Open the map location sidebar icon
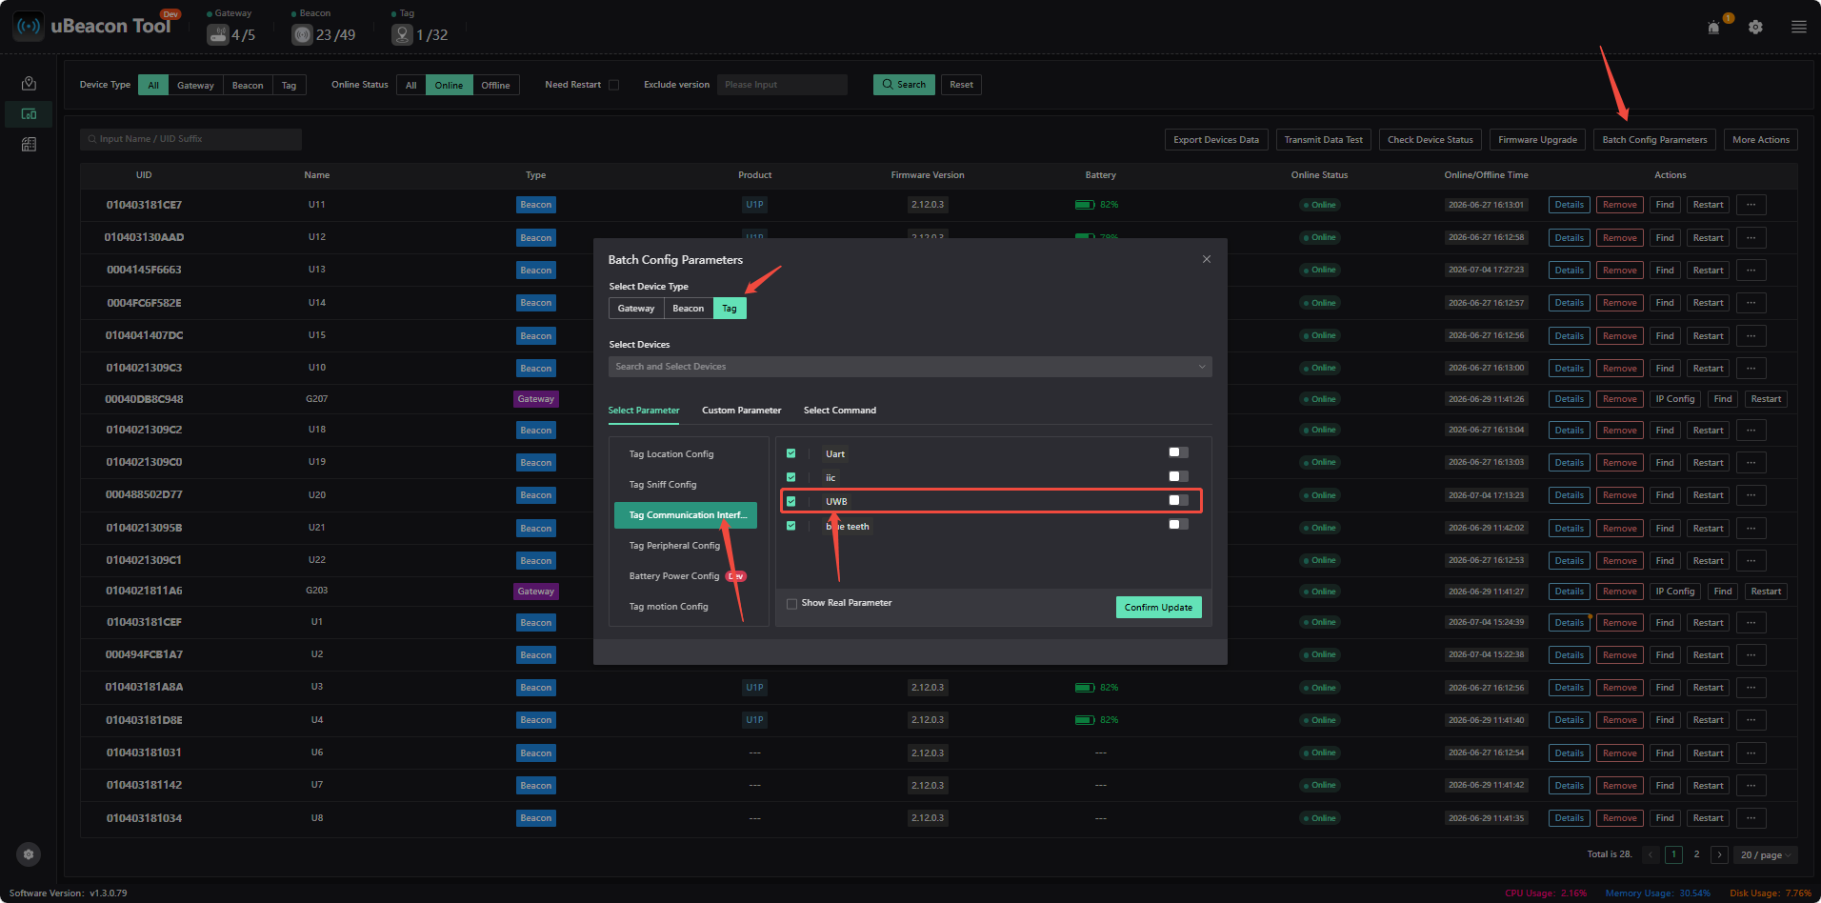1821x903 pixels. pos(29,84)
